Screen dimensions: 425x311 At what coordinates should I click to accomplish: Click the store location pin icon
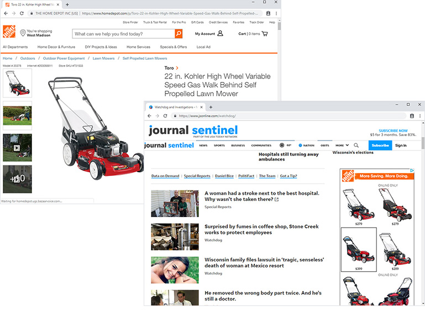23,33
